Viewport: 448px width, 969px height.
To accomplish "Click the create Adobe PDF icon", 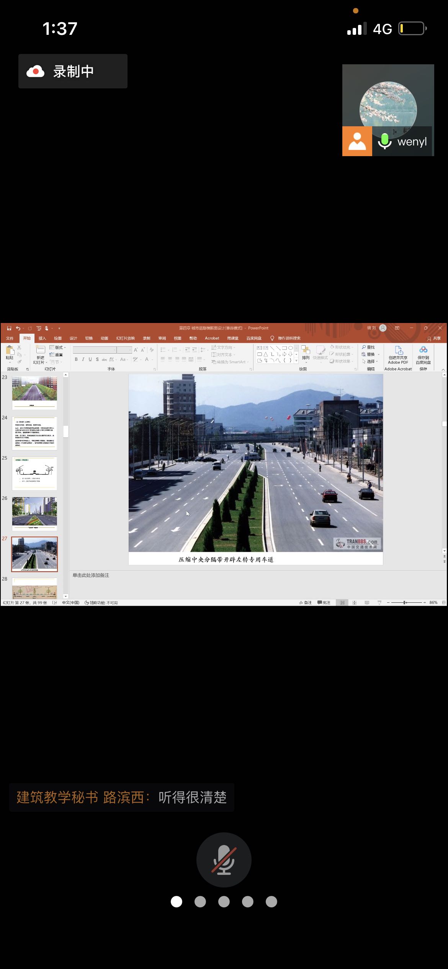I will point(398,350).
